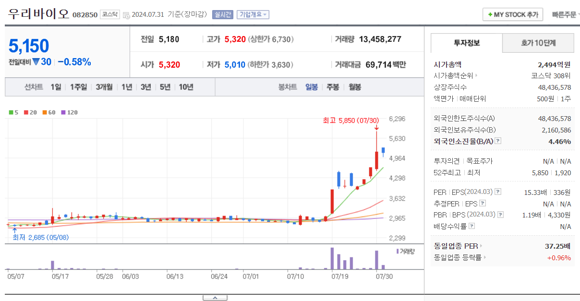Select the 월봉 candlestick chart
The width and height of the screenshot is (580, 301).
click(355, 87)
